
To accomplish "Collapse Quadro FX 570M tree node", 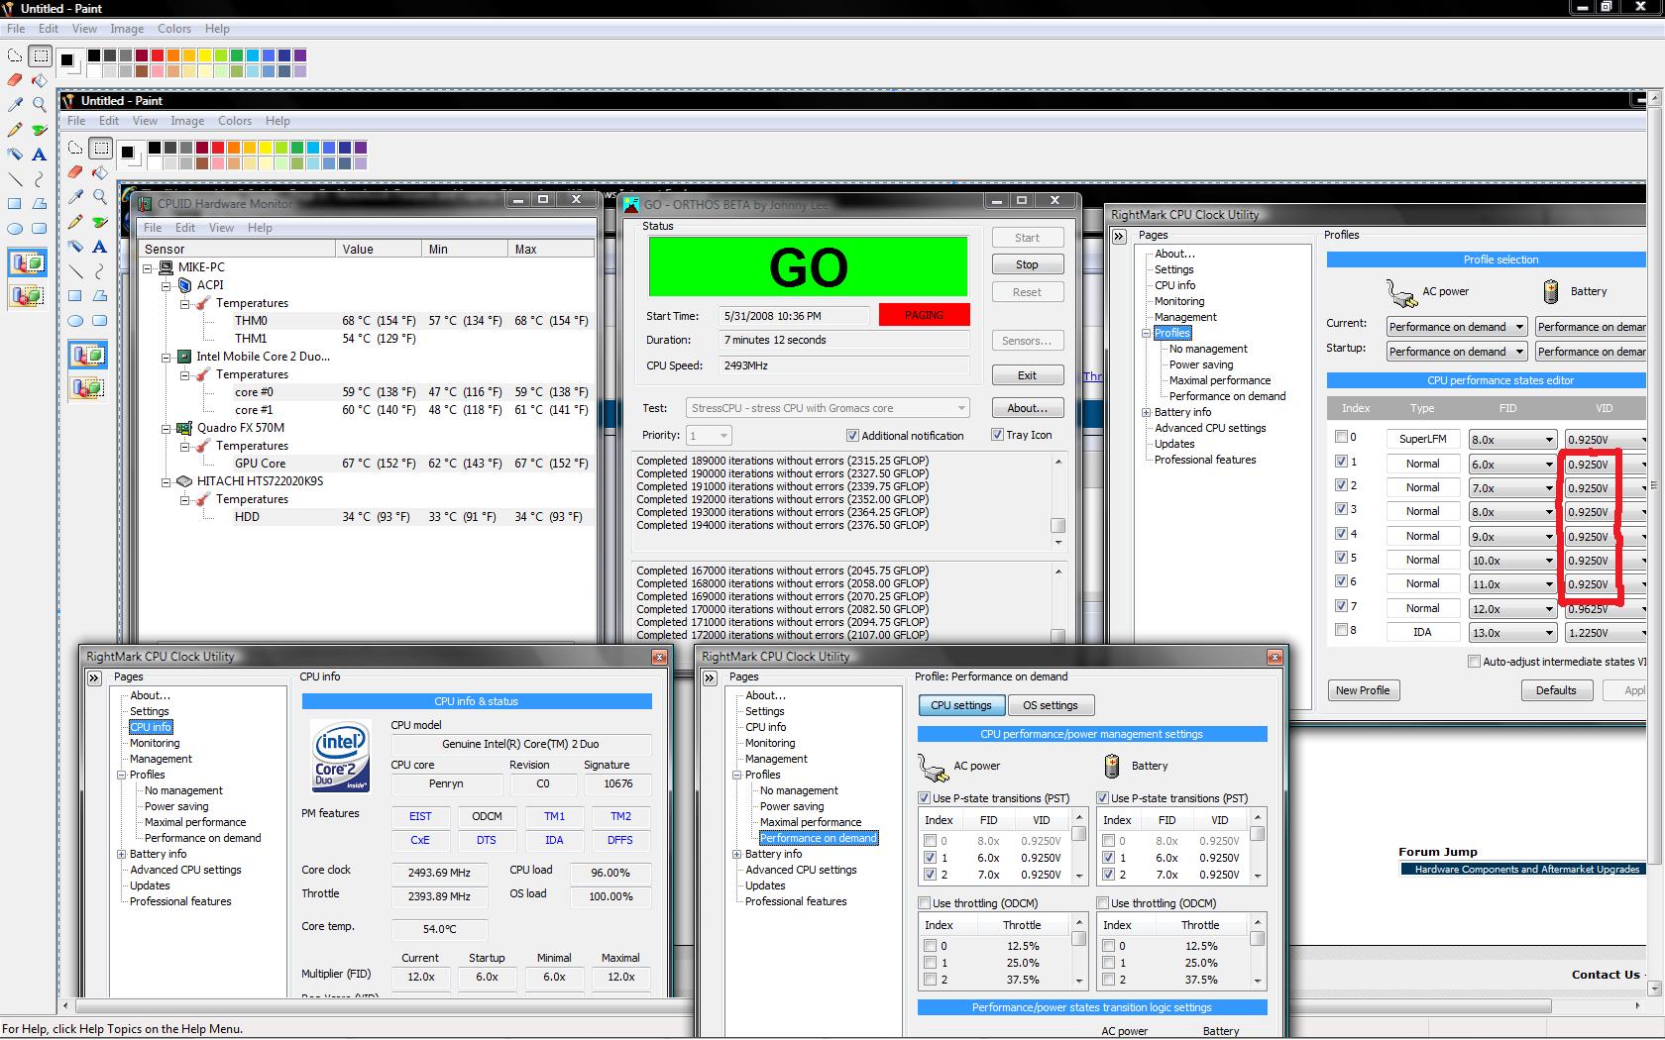I will 166,428.
